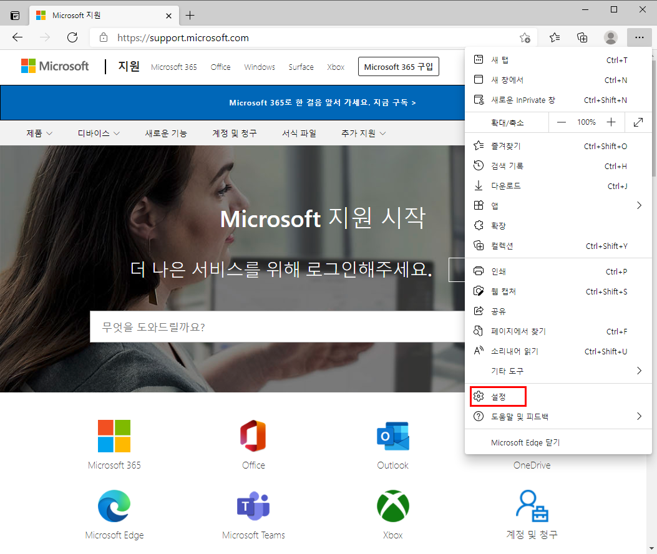Viewport: 657px width, 554px height.
Task: Start 웹 캡처 from the menu
Action: click(558, 291)
